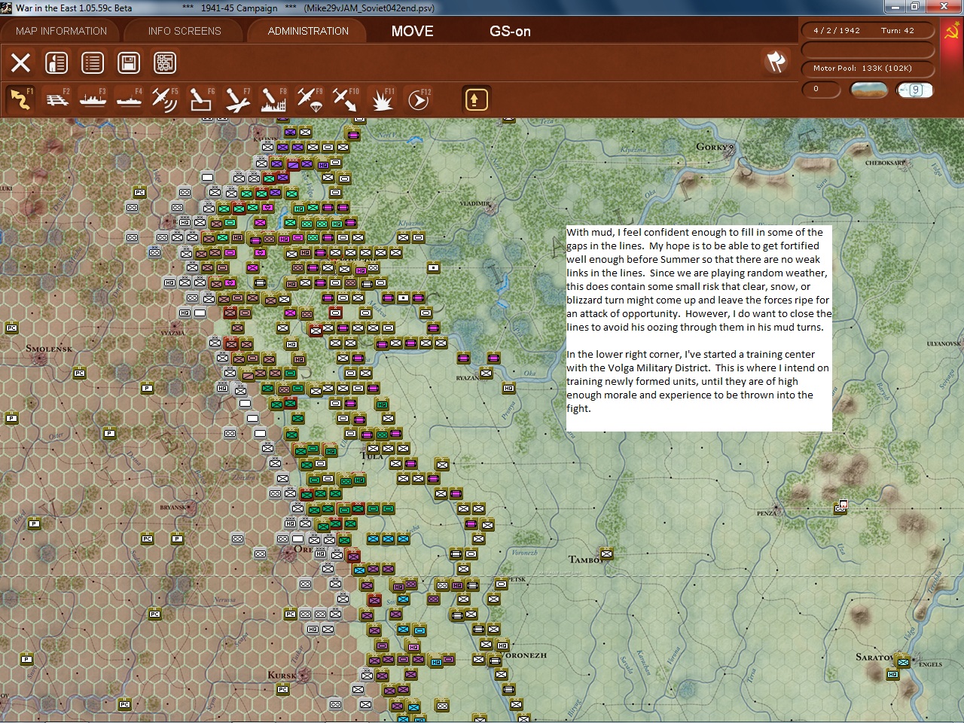Open the order of battle icon
This screenshot has width=964, height=723.
[x=56, y=63]
